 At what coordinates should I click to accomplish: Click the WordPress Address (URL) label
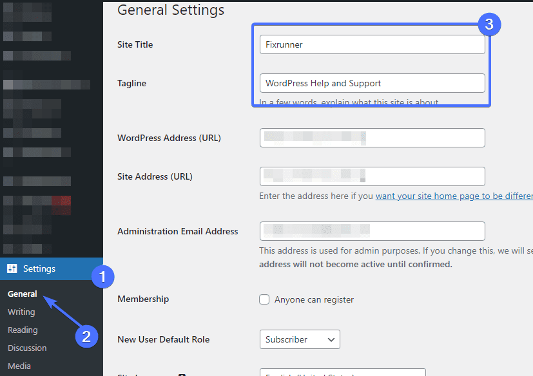[x=169, y=138]
